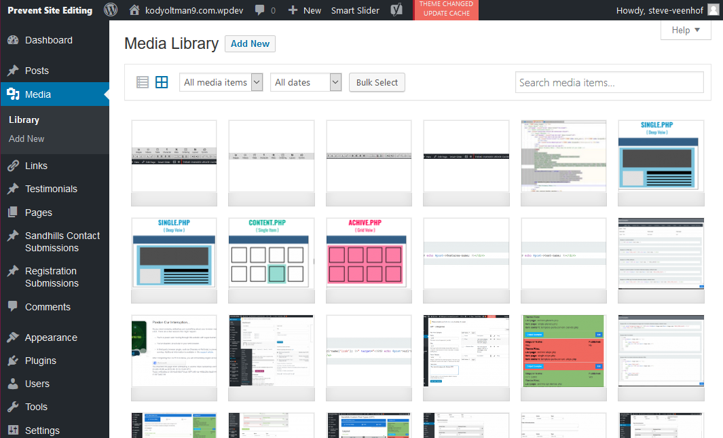723x438 pixels.
Task: Click the Prevent Site Editing admin bar item
Action: [x=50, y=10]
